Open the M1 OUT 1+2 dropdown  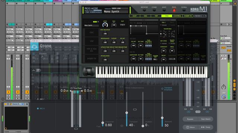pyautogui.click(x=122, y=25)
